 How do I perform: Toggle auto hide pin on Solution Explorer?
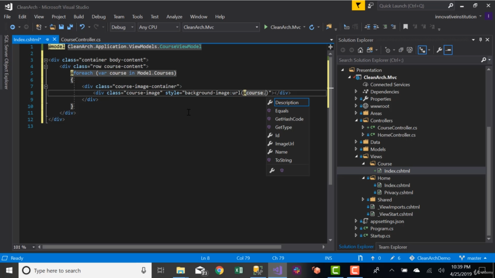tap(481, 40)
